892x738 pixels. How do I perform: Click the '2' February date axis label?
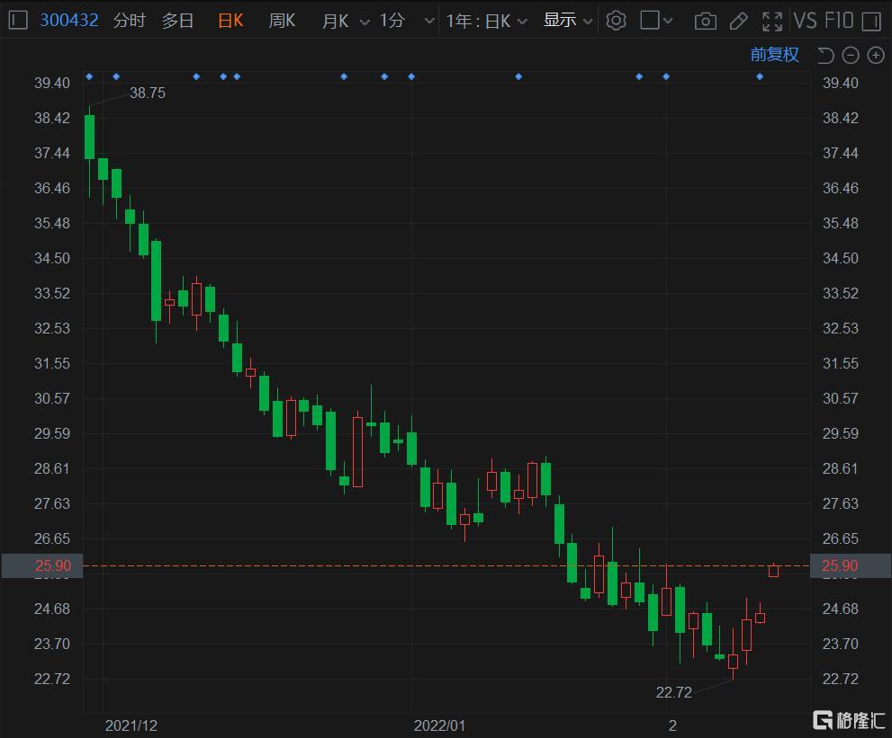click(672, 725)
